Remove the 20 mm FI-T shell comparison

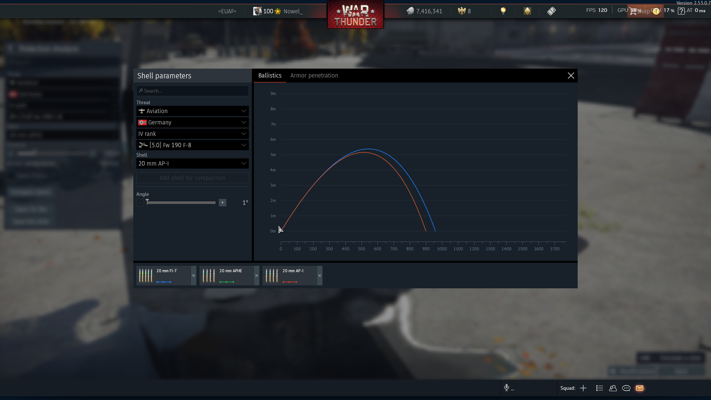(194, 276)
